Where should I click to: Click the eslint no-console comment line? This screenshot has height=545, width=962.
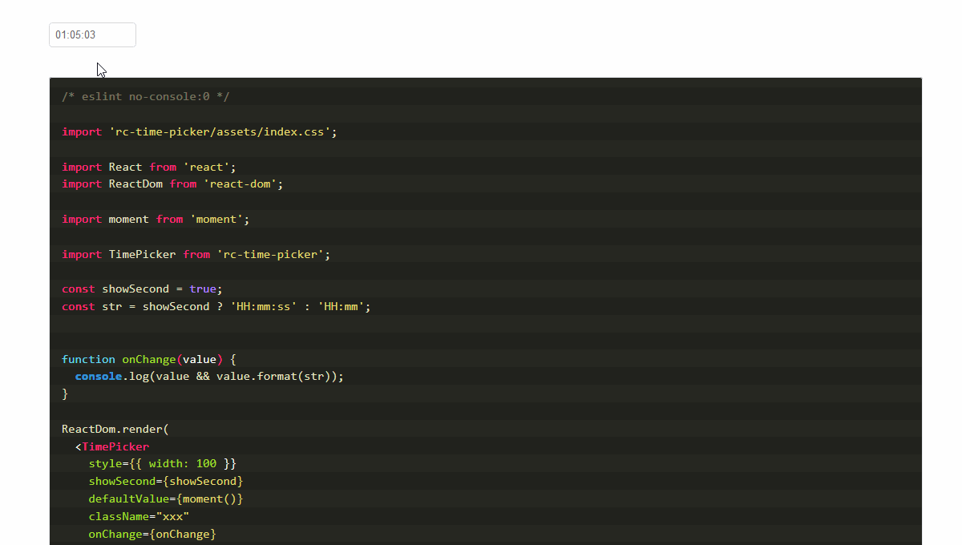click(x=146, y=96)
